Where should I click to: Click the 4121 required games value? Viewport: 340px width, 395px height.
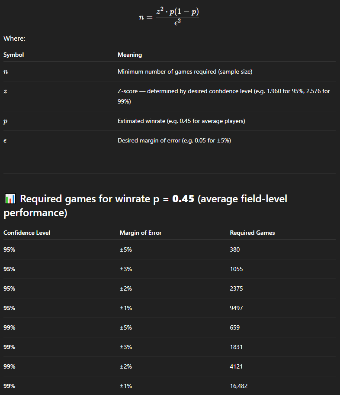pos(236,366)
